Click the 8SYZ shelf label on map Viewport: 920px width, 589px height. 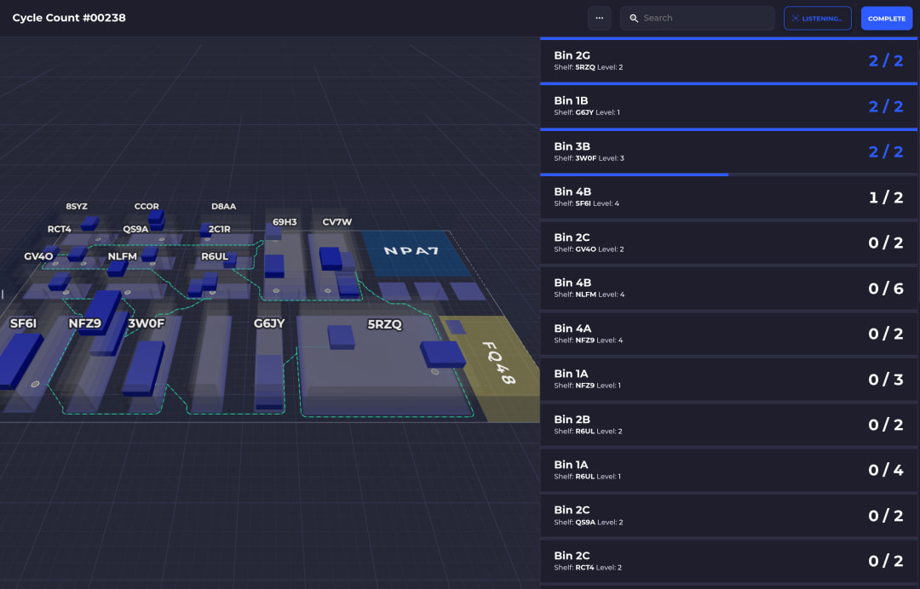coord(77,206)
